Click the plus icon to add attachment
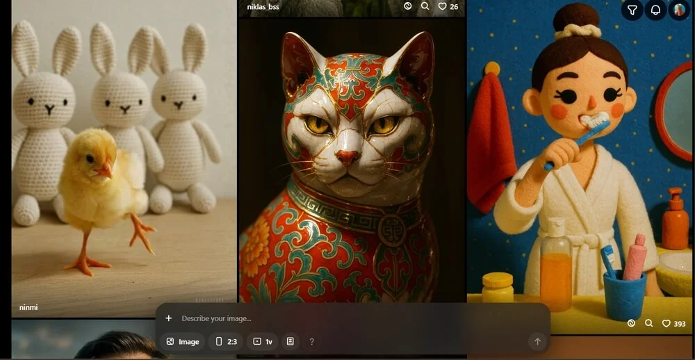Screen dimensions: 695x360 click(x=168, y=318)
